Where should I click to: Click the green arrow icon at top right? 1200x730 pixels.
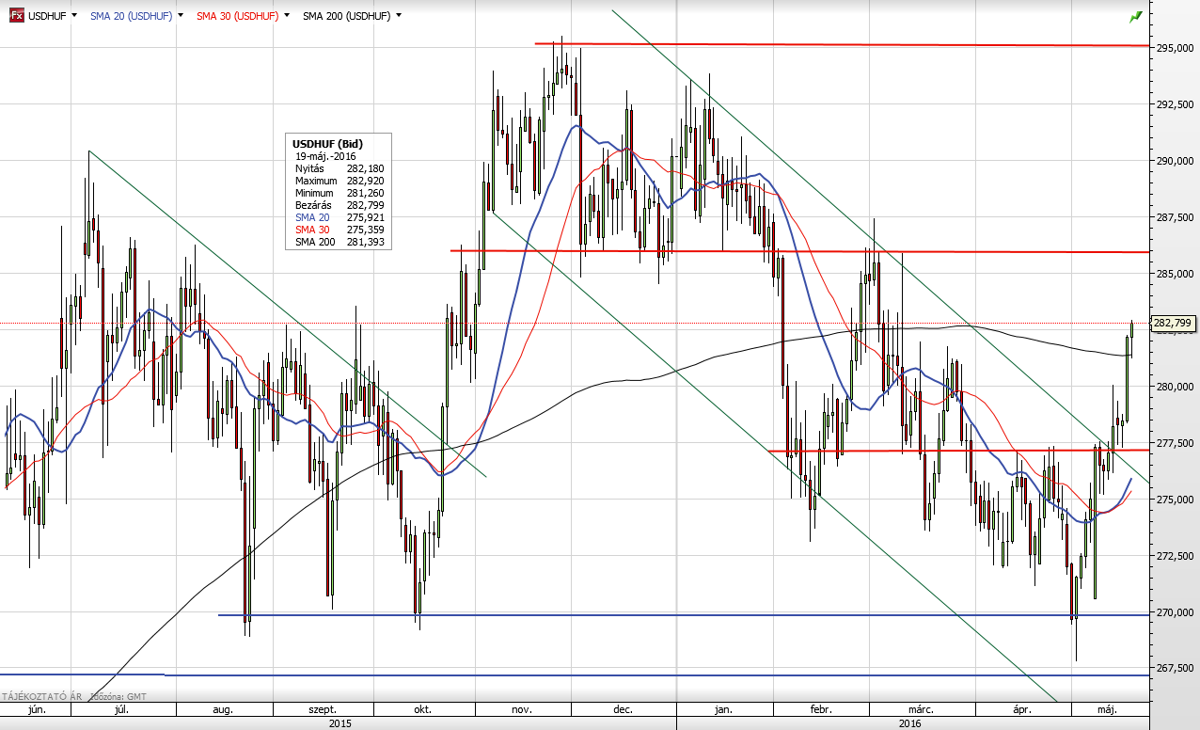(x=1135, y=17)
